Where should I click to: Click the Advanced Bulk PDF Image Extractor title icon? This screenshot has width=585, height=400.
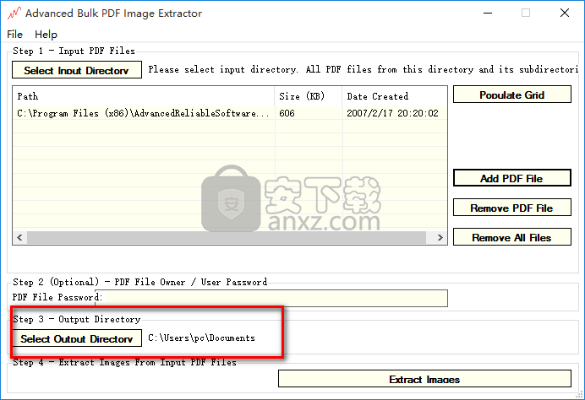[14, 14]
